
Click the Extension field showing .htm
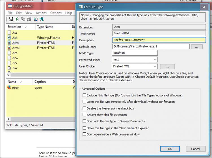click(159, 27)
